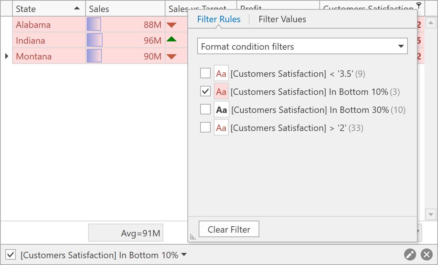The width and height of the screenshot is (438, 265).
Task: Disable the active filter checkbox in filter panel
Action: 11,255
